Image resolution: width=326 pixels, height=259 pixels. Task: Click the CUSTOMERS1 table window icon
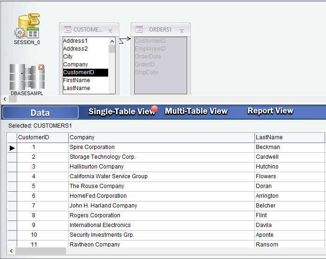(x=67, y=29)
